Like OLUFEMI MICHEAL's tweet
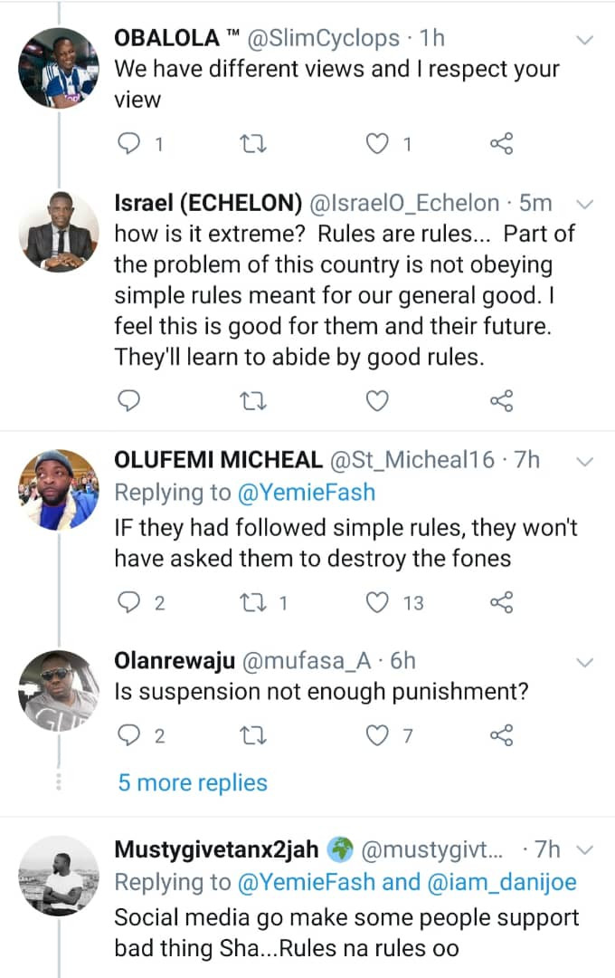 pos(380,602)
